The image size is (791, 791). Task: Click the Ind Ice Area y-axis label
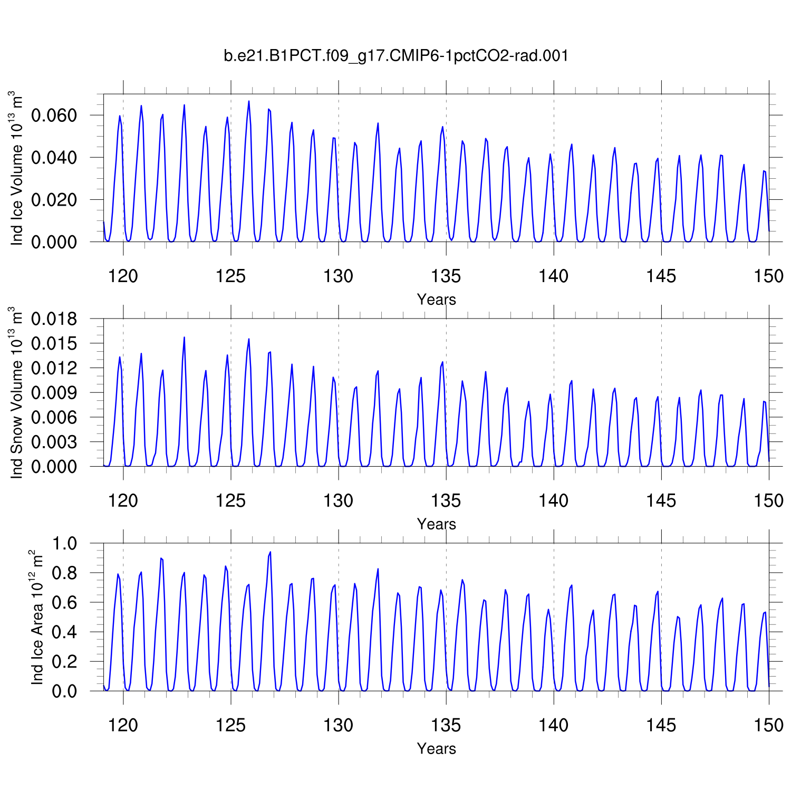(x=36, y=617)
